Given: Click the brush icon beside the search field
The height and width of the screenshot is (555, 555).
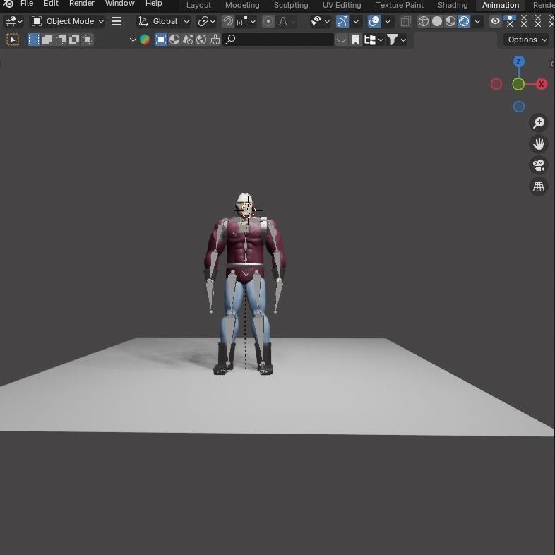Looking at the screenshot, I should click(x=215, y=40).
